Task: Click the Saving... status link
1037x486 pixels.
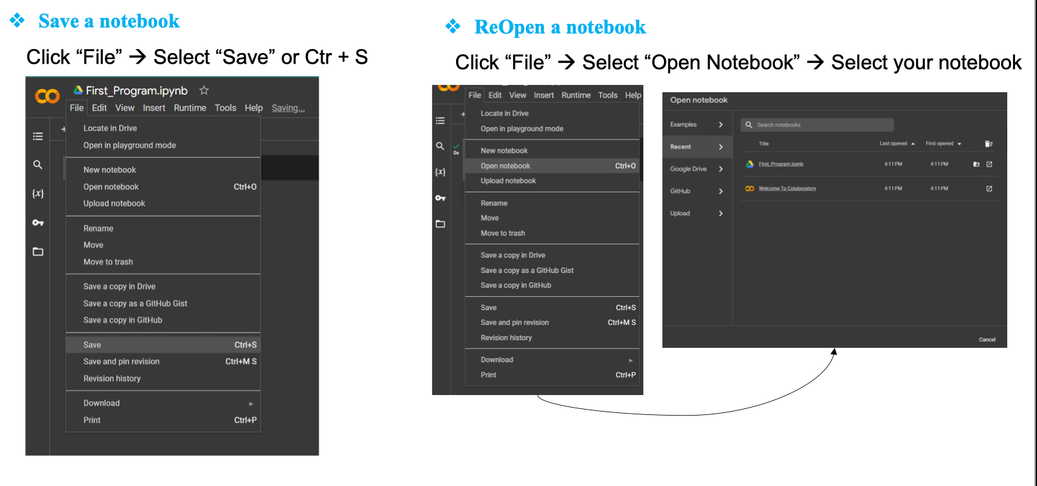Action: [x=288, y=108]
